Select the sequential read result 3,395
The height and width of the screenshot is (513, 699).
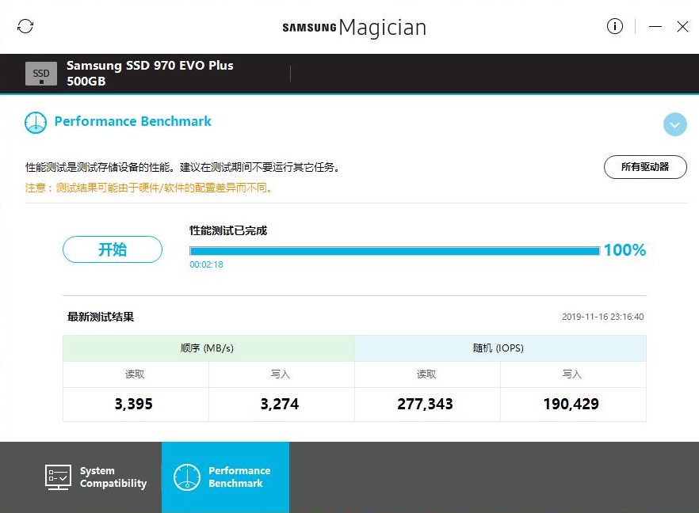click(133, 404)
